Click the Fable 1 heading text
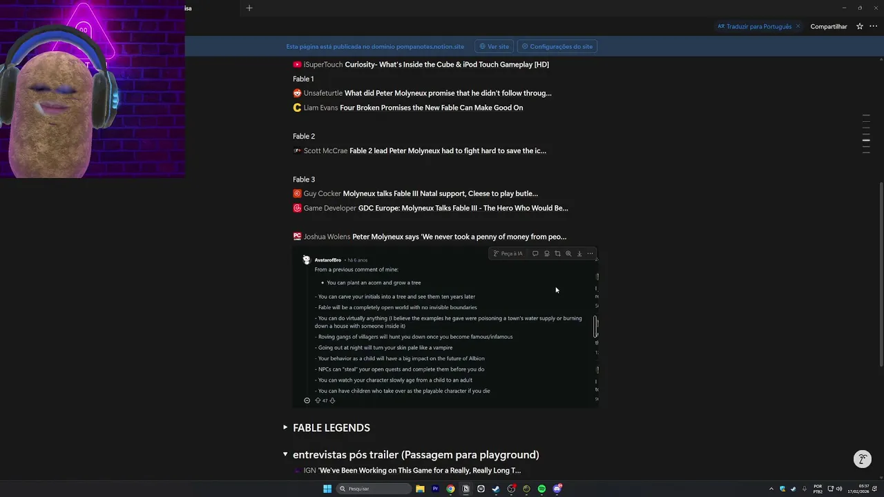884x497 pixels. click(x=303, y=79)
